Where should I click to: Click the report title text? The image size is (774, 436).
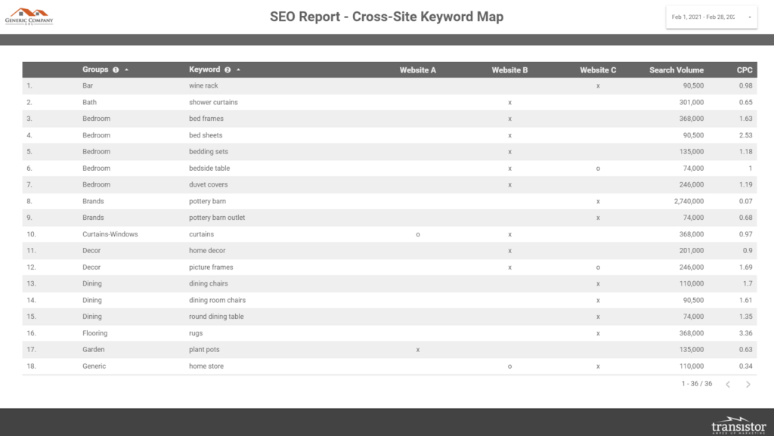click(x=386, y=17)
